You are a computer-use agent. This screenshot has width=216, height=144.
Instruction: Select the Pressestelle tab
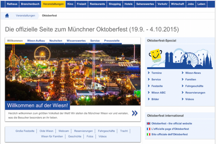(x=112, y=41)
